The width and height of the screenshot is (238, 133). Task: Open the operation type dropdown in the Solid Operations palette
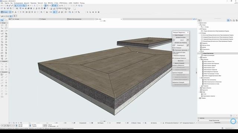[x=181, y=50]
